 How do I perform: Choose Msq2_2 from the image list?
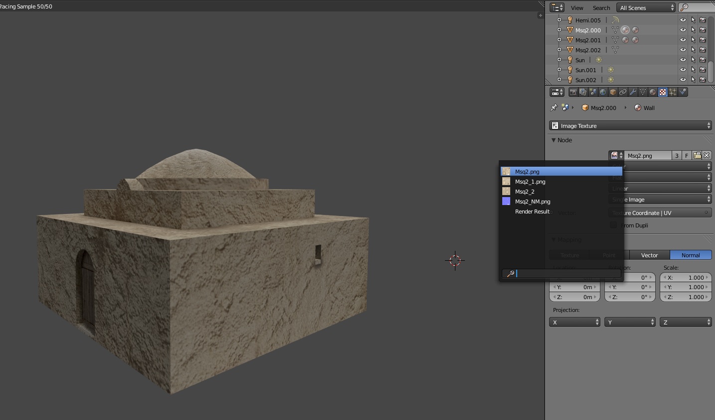click(562, 192)
